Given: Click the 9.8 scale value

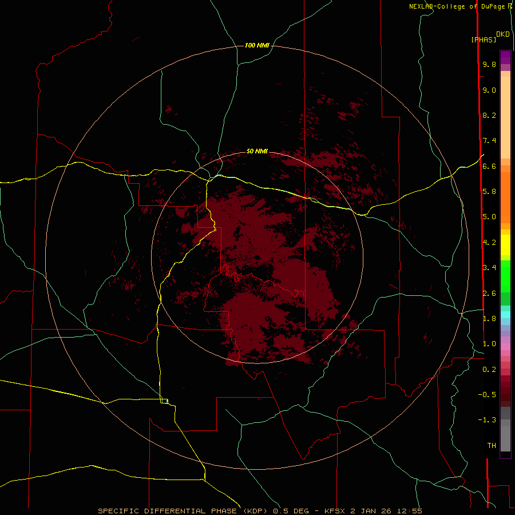Looking at the screenshot, I should click(x=489, y=64).
